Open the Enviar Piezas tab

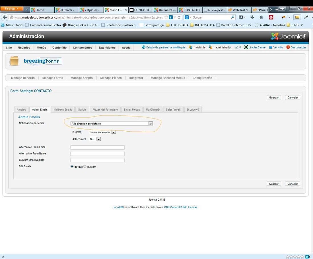(132, 109)
